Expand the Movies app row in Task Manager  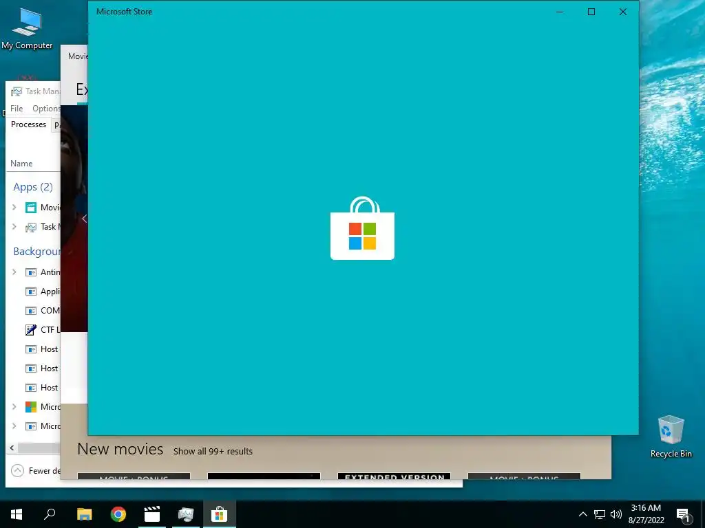tap(14, 207)
